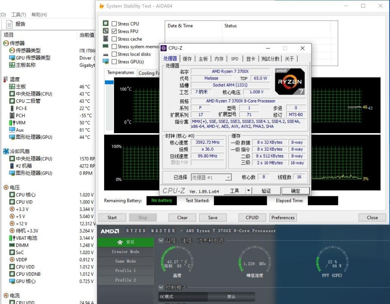
Task: Open Preferences in stability test
Action: pos(283,217)
